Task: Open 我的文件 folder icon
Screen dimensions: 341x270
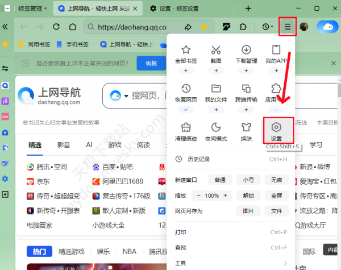Action: point(216,89)
